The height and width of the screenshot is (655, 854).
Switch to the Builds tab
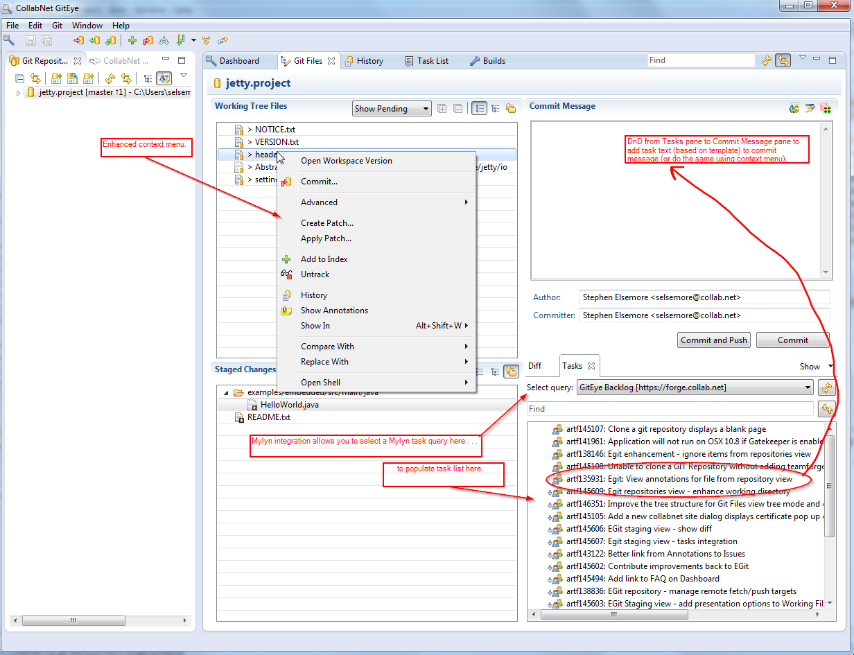coord(487,61)
